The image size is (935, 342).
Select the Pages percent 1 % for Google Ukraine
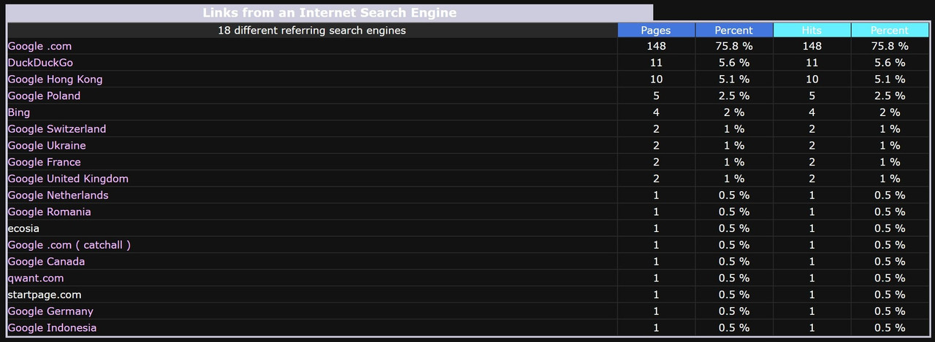point(734,146)
